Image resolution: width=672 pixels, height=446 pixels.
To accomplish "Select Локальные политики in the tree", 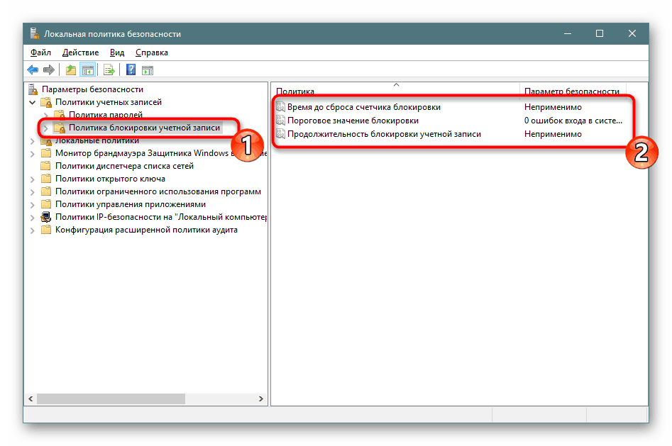I will (x=97, y=140).
